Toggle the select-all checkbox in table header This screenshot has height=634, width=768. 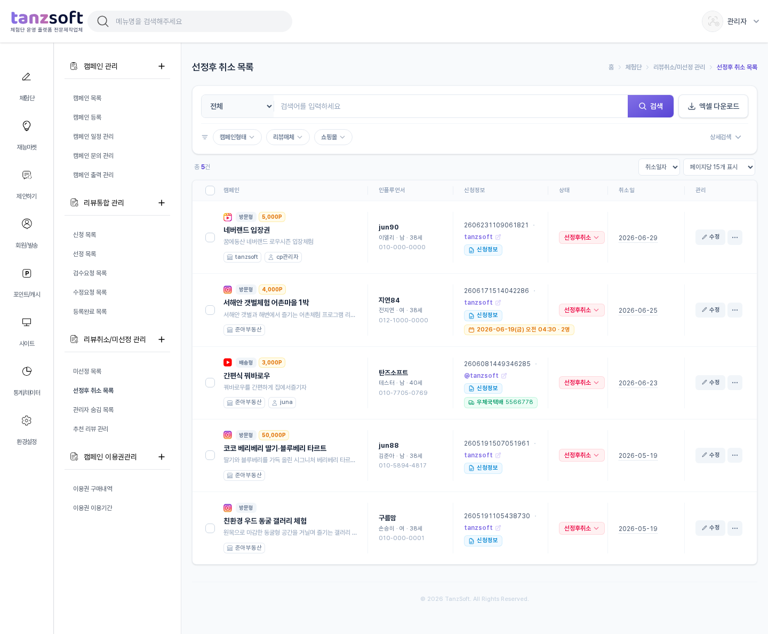(210, 191)
